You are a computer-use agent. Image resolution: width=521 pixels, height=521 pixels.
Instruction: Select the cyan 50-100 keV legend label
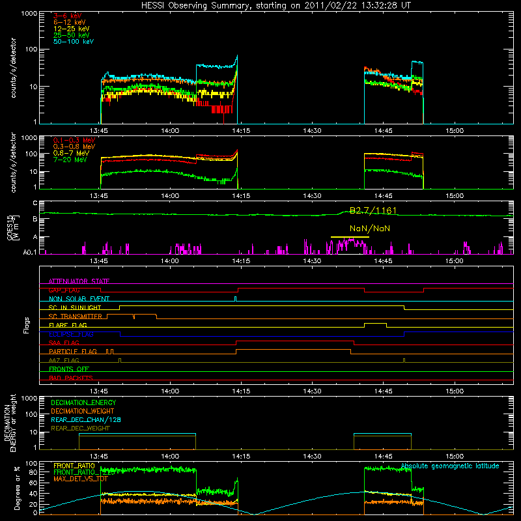pyautogui.click(x=74, y=42)
